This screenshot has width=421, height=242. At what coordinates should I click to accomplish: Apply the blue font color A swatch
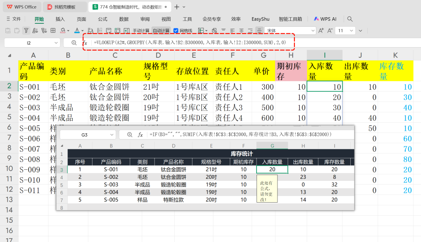[x=77, y=30]
